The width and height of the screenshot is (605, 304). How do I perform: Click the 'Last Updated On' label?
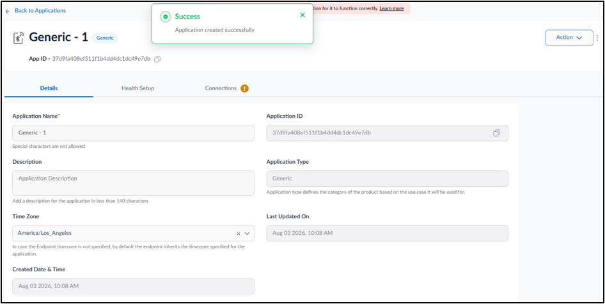coord(288,216)
